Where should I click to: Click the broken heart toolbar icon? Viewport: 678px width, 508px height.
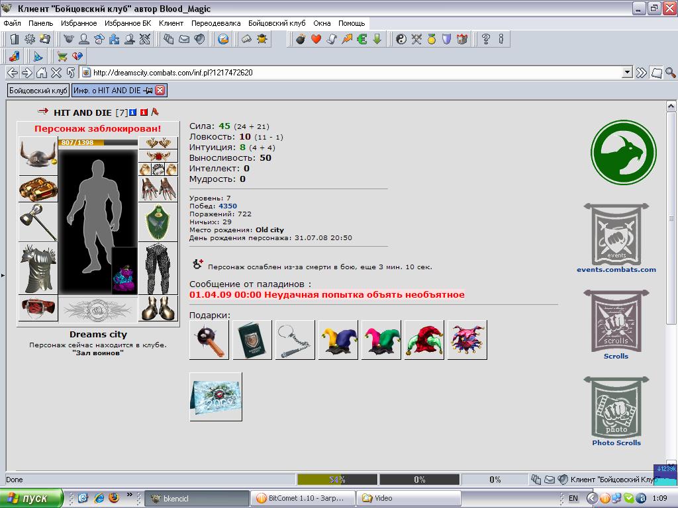(x=77, y=57)
